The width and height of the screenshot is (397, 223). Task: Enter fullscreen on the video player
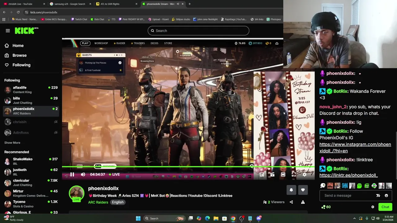coord(293,175)
